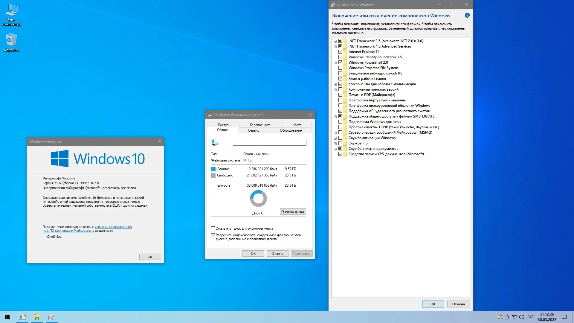Click the Start button on the taskbar
Screen dimensions: 574x323
point(7,317)
